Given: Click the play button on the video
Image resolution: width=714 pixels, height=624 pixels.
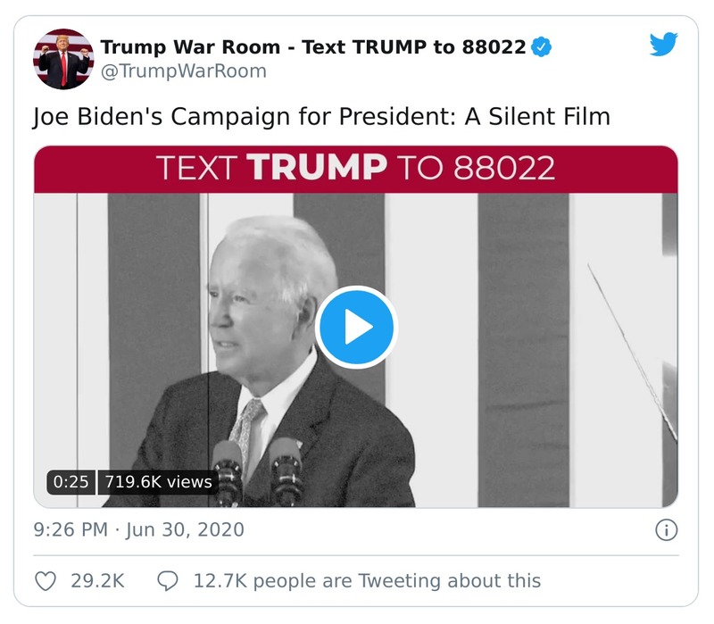Looking at the screenshot, I should coord(357,327).
